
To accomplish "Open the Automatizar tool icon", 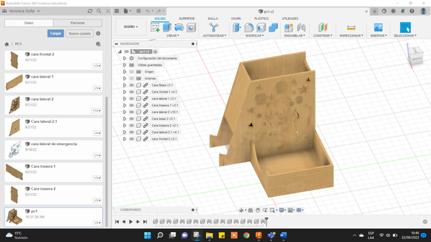I will 214,28.
